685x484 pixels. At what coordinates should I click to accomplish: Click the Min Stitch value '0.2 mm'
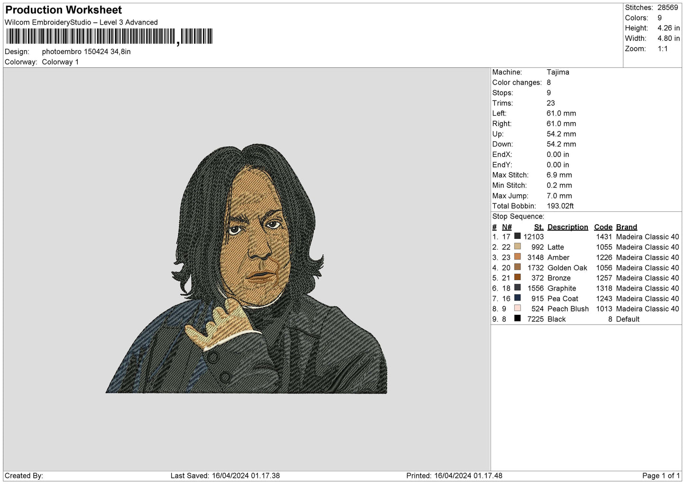pyautogui.click(x=559, y=185)
